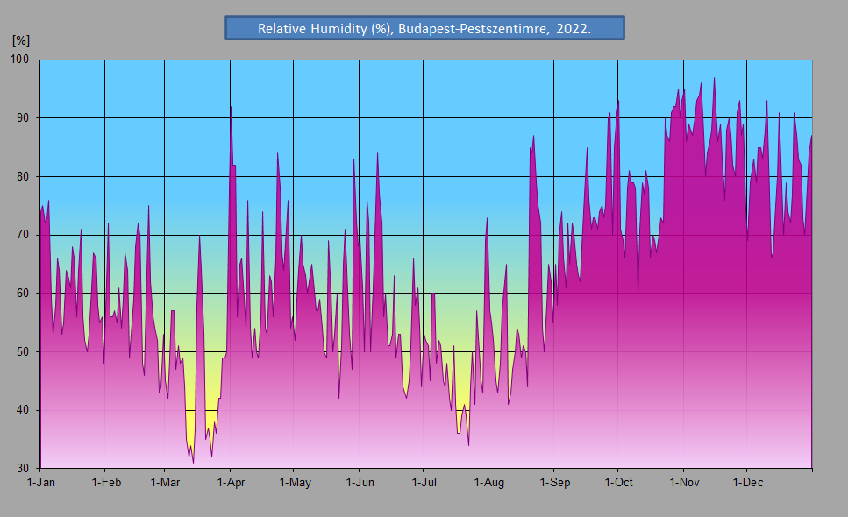Click the 1-Jan date label

(41, 483)
